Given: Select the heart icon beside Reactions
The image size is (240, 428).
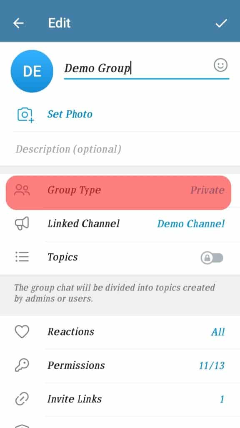Looking at the screenshot, I should click(22, 331).
